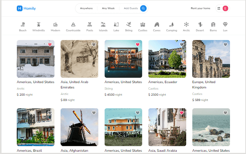
Task: Click the Asia, United Arab Emirates title
Action: (x=75, y=85)
